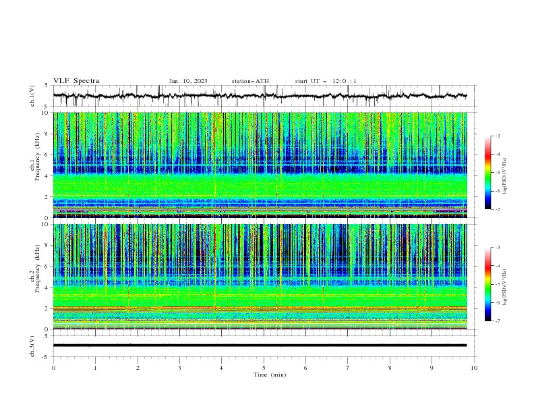The image size is (534, 413).
Task: Click the 'VLF Spectra' title text
Action: click(x=76, y=81)
